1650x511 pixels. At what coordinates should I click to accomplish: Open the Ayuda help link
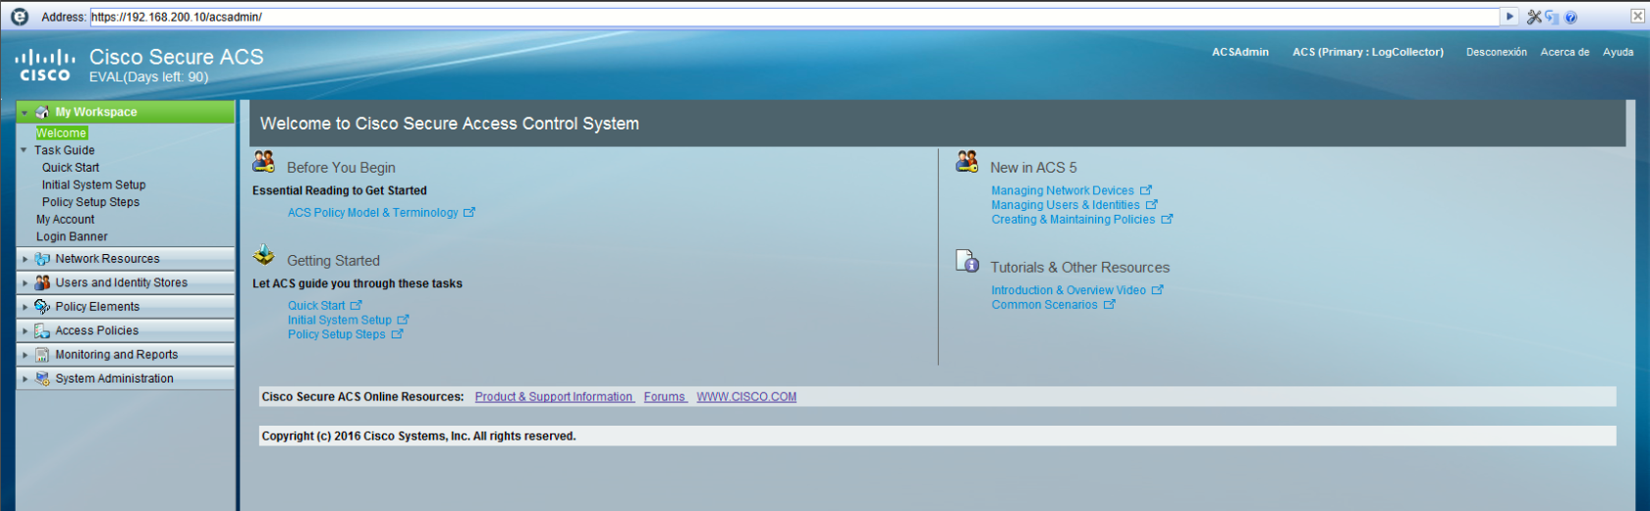[x=1618, y=52]
